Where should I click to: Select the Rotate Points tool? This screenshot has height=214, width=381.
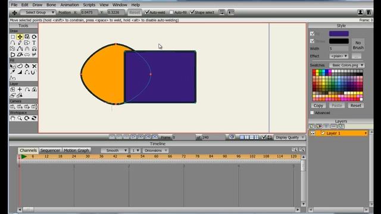tap(35, 37)
